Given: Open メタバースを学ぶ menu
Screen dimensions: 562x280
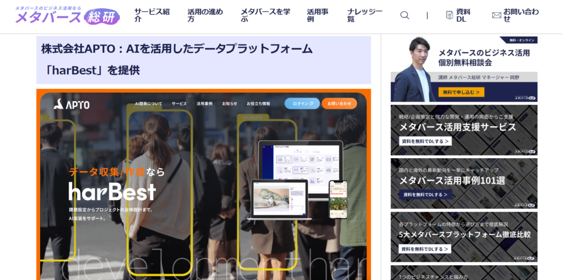Looking at the screenshot, I should (265, 15).
